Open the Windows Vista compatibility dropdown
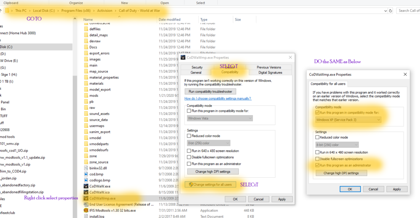Viewport: 420px width, 218px height. (x=220, y=118)
